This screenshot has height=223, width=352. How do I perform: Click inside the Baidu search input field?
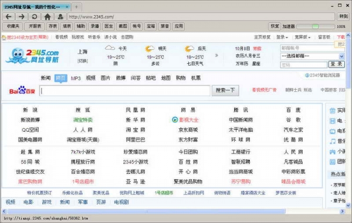125,91
